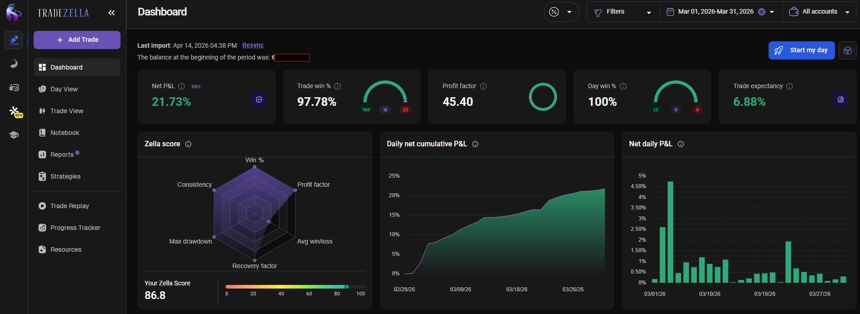Image resolution: width=860 pixels, height=314 pixels.
Task: Open the calendar icon in Net P&L card
Action: (259, 100)
